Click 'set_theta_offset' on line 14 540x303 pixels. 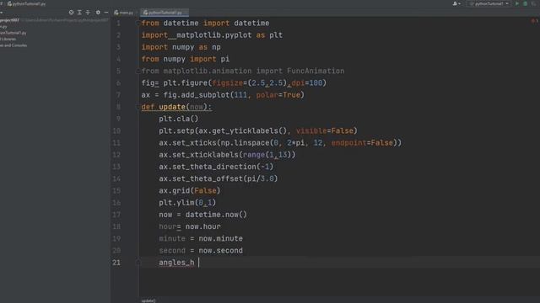point(208,178)
